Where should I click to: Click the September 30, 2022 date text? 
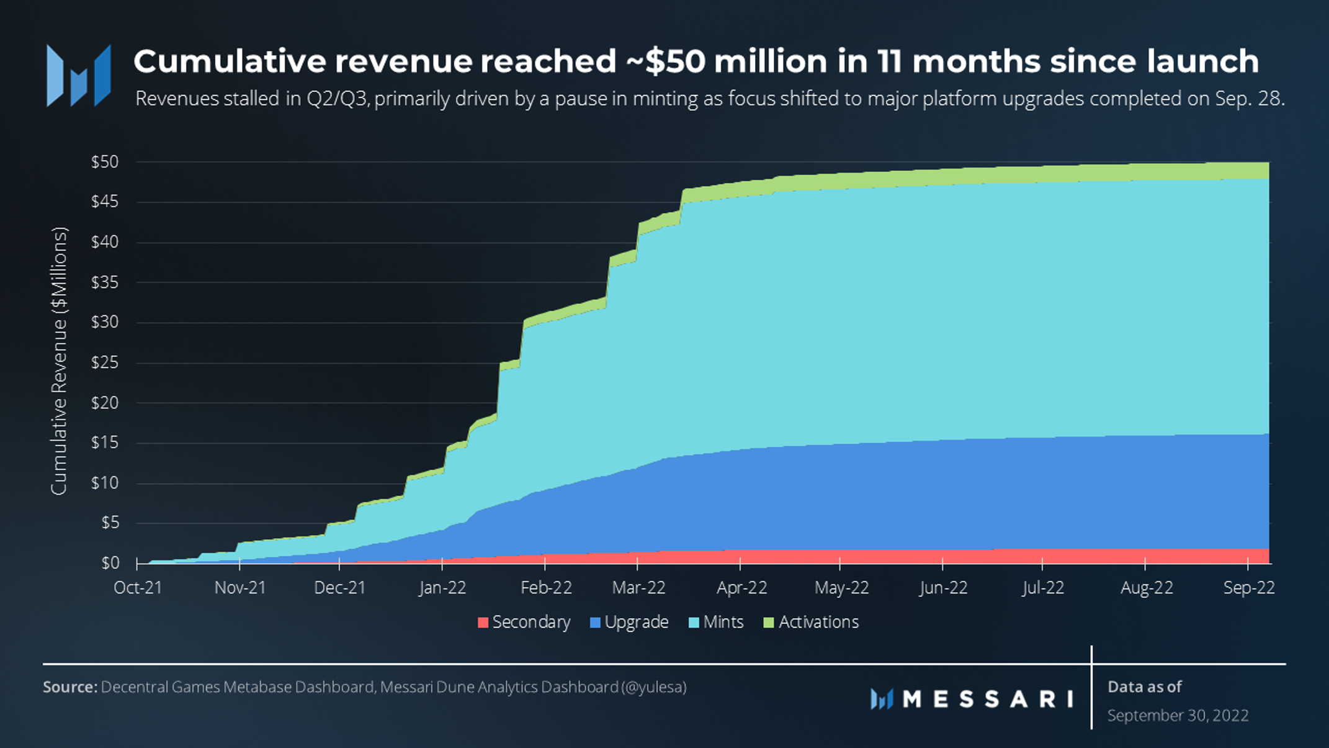tap(1178, 716)
